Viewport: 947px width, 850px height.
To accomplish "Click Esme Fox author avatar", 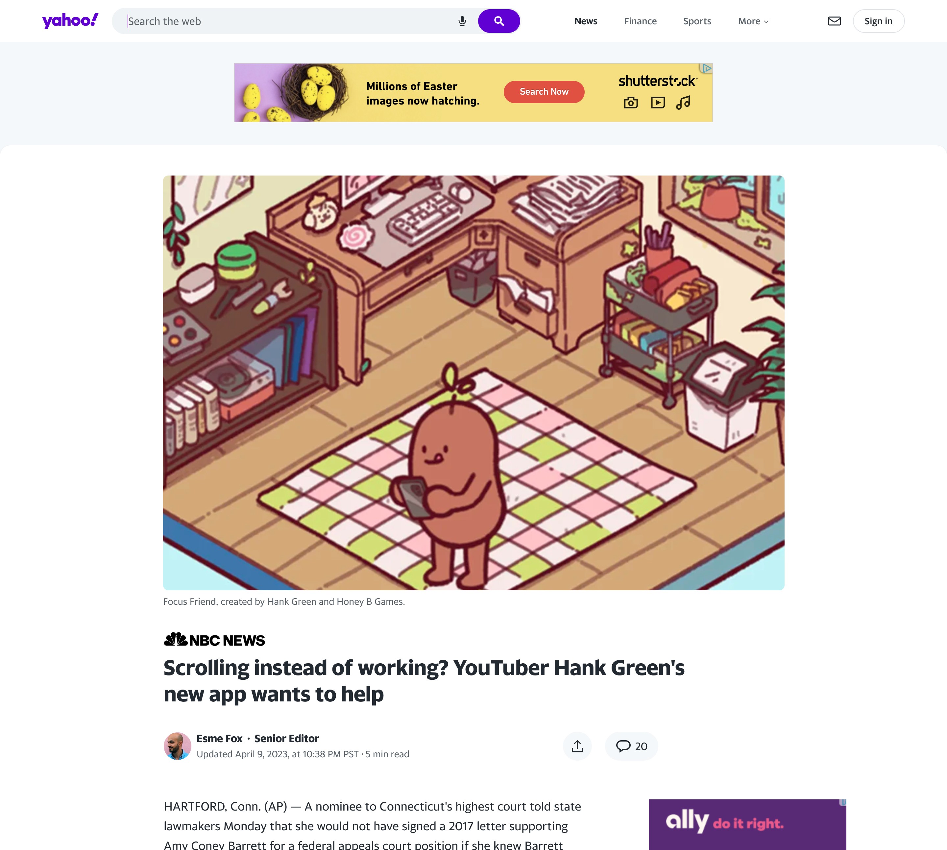I will click(x=177, y=746).
